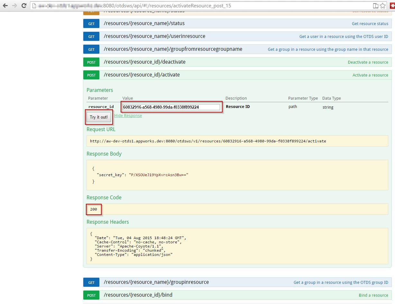The image size is (395, 306).
Task: Click the 'Response Headers' heading
Action: pyautogui.click(x=107, y=222)
